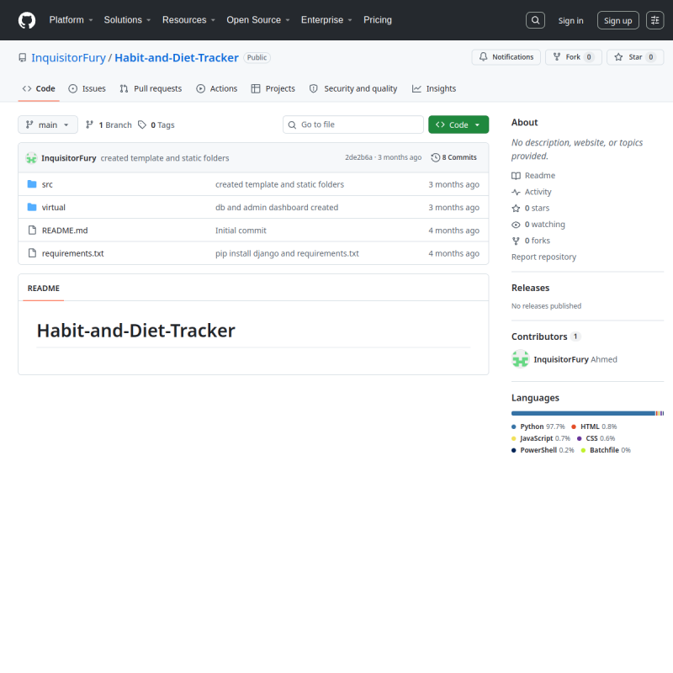
Task: Click the tag icon next to 0 Tags
Action: (x=142, y=125)
